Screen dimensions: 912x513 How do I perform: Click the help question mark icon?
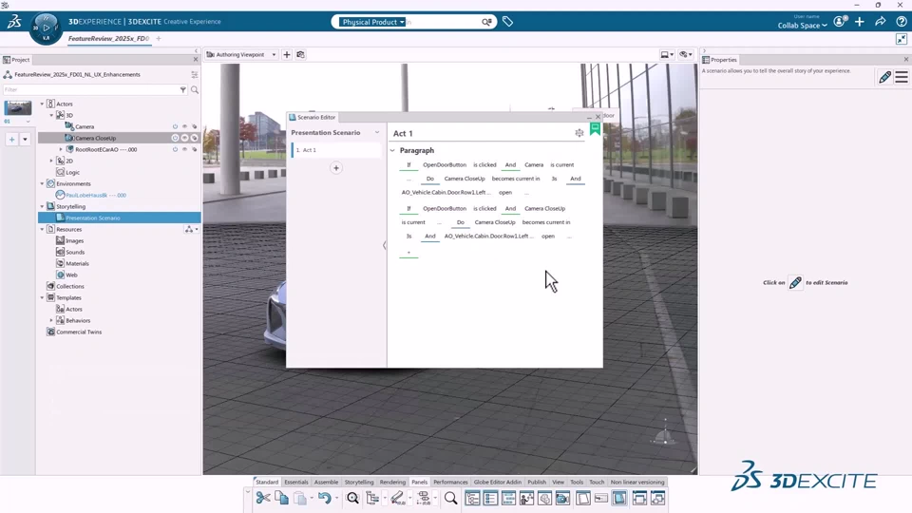(901, 22)
